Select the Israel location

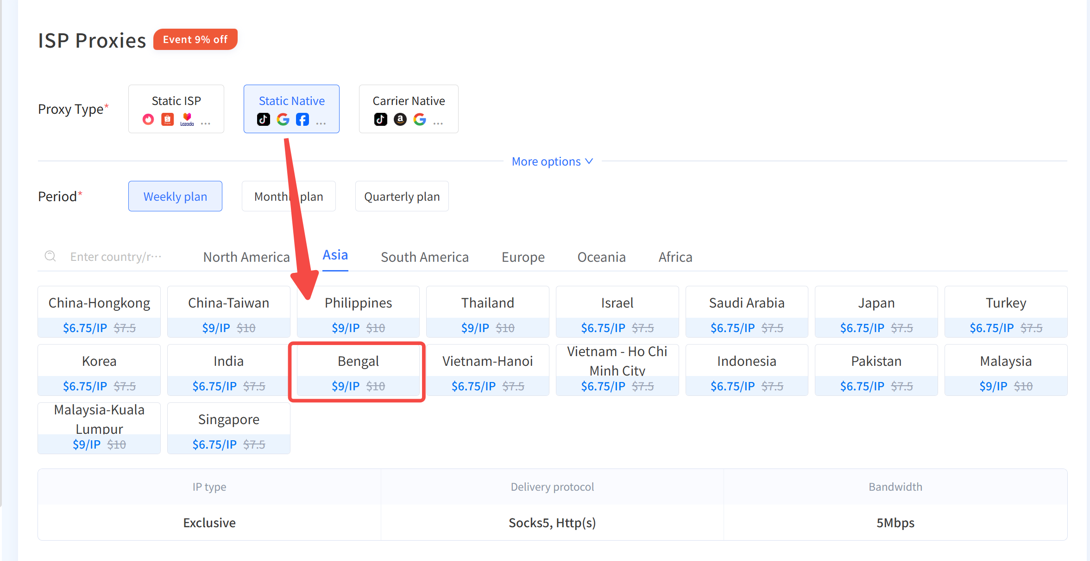617,312
